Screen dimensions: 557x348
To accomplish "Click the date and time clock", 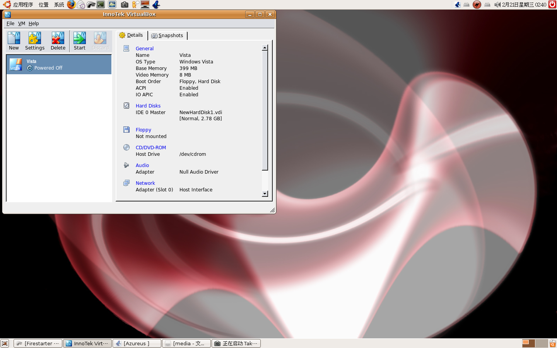I will [524, 5].
